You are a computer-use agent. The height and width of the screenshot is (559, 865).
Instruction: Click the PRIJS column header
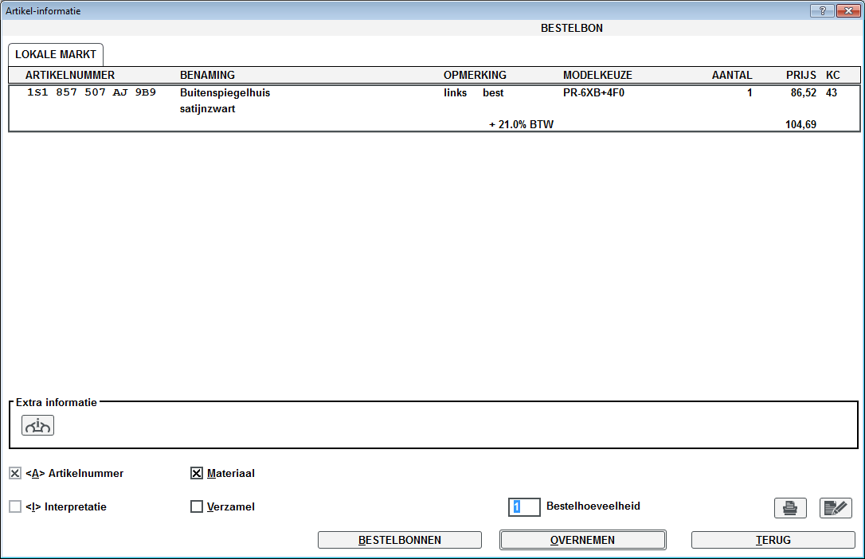(800, 75)
